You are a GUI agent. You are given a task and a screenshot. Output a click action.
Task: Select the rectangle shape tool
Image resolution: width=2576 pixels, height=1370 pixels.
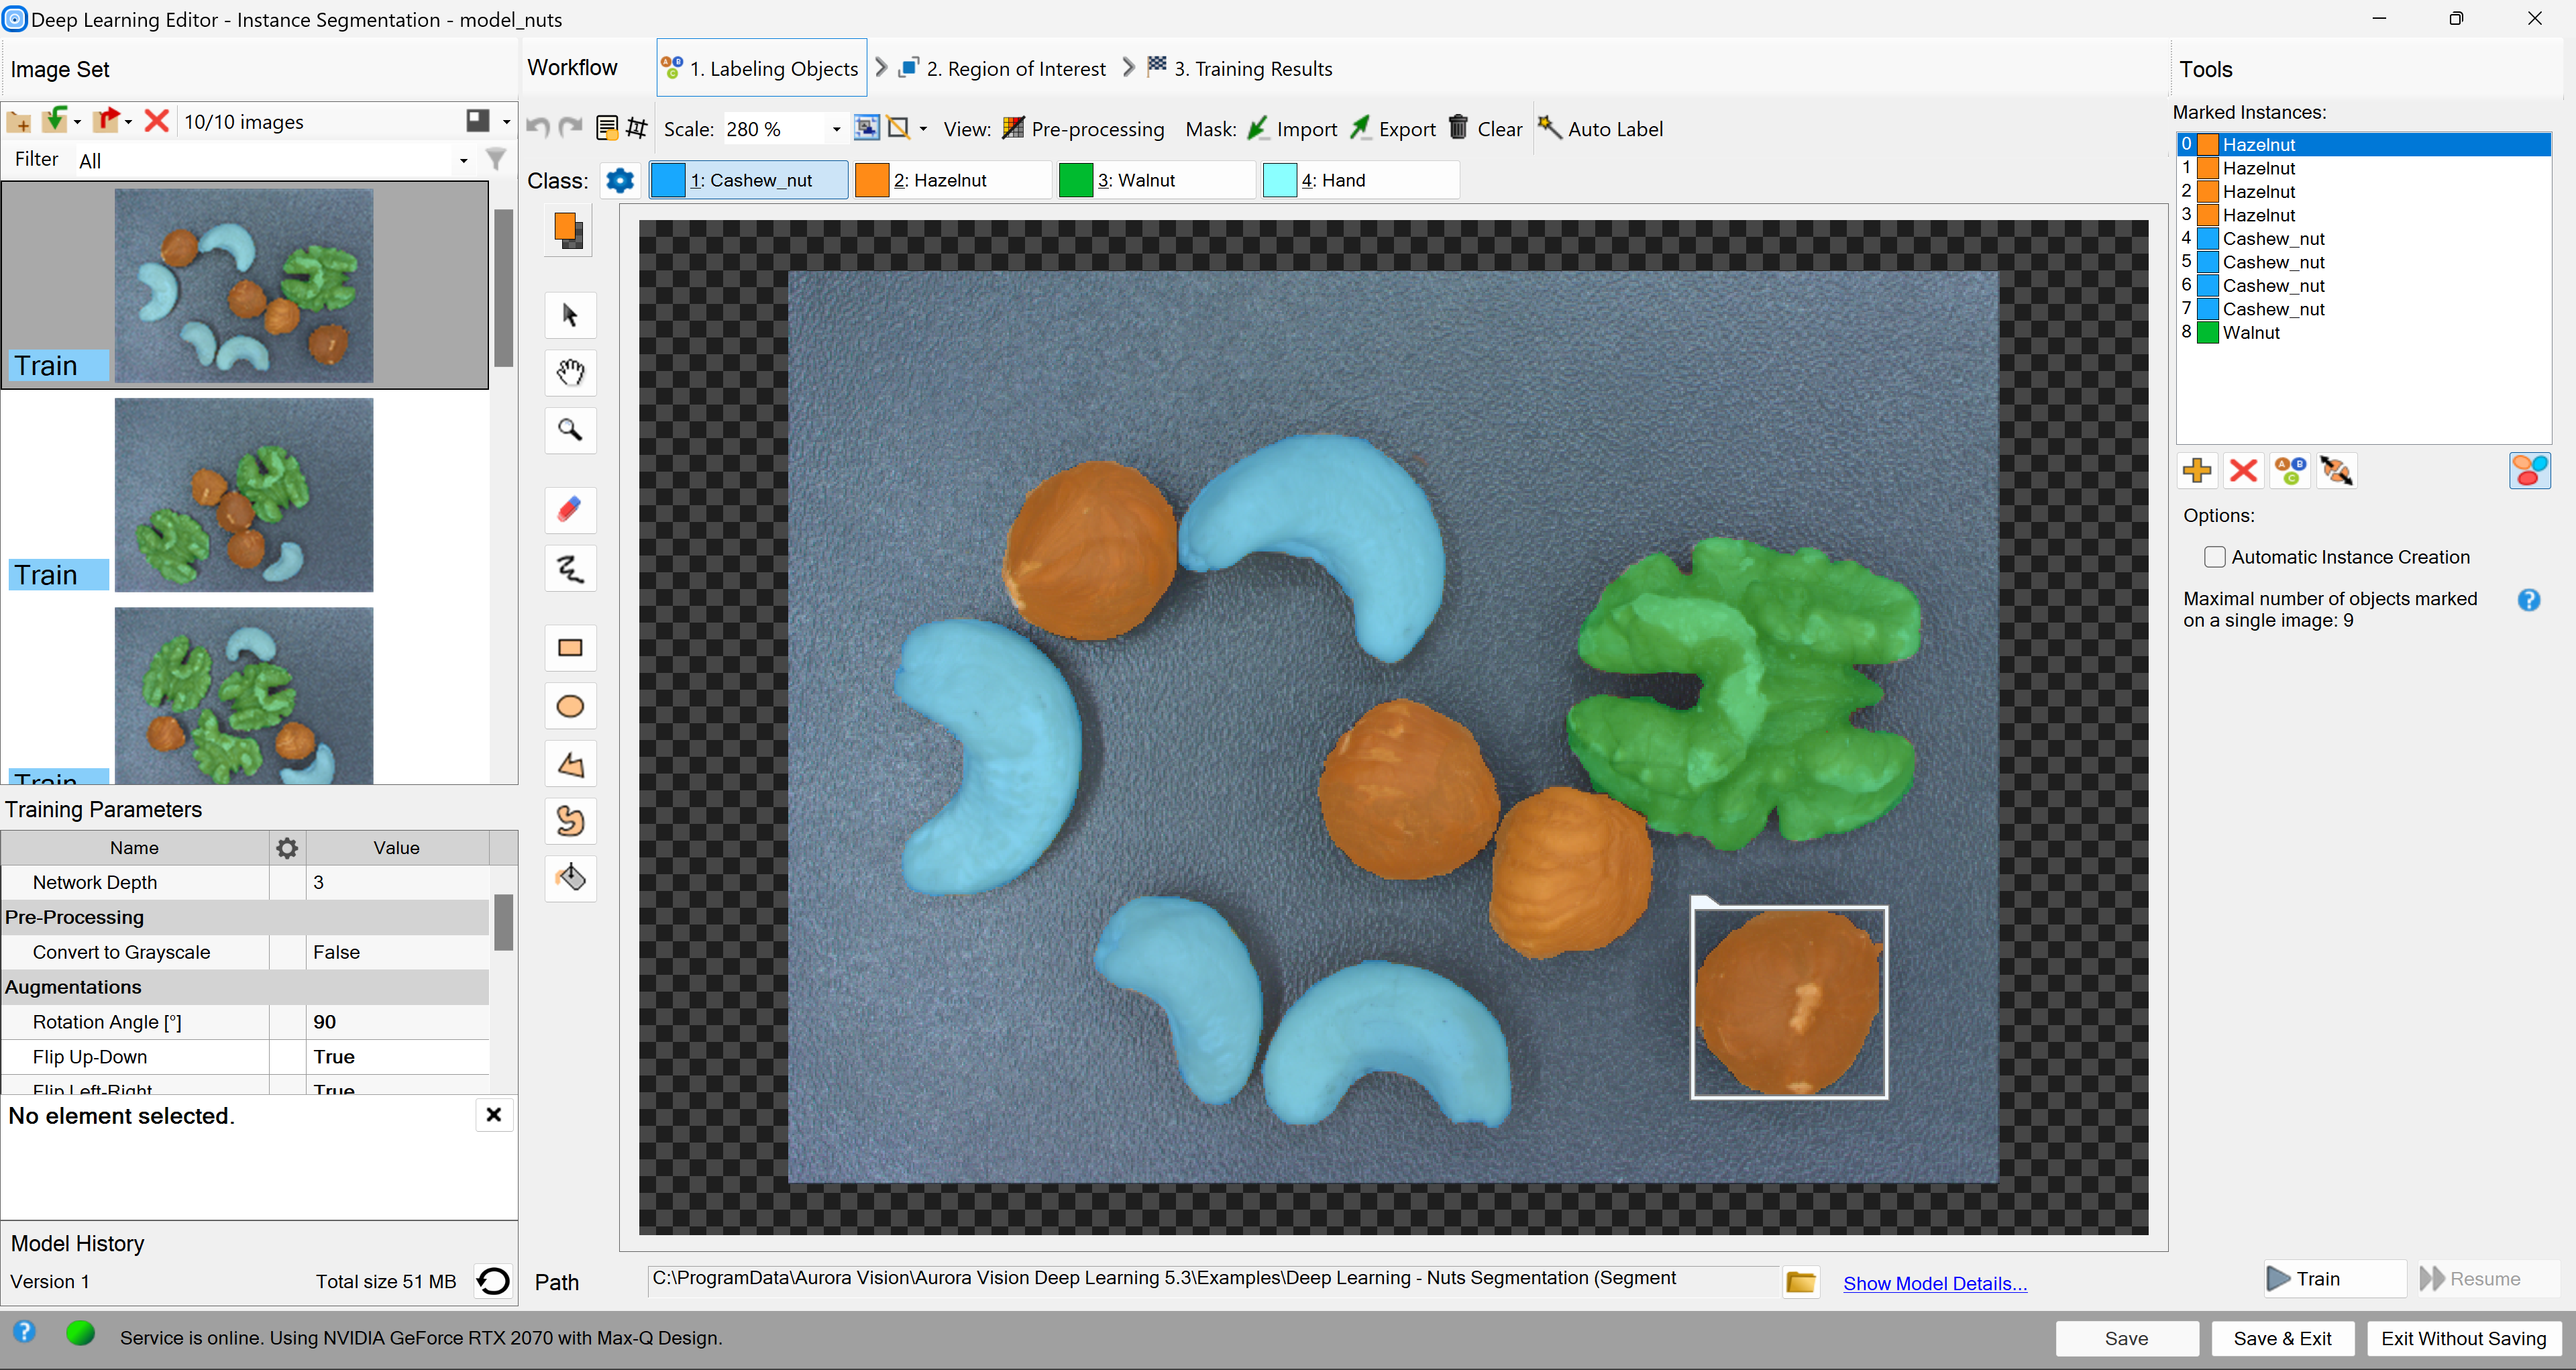(x=570, y=648)
